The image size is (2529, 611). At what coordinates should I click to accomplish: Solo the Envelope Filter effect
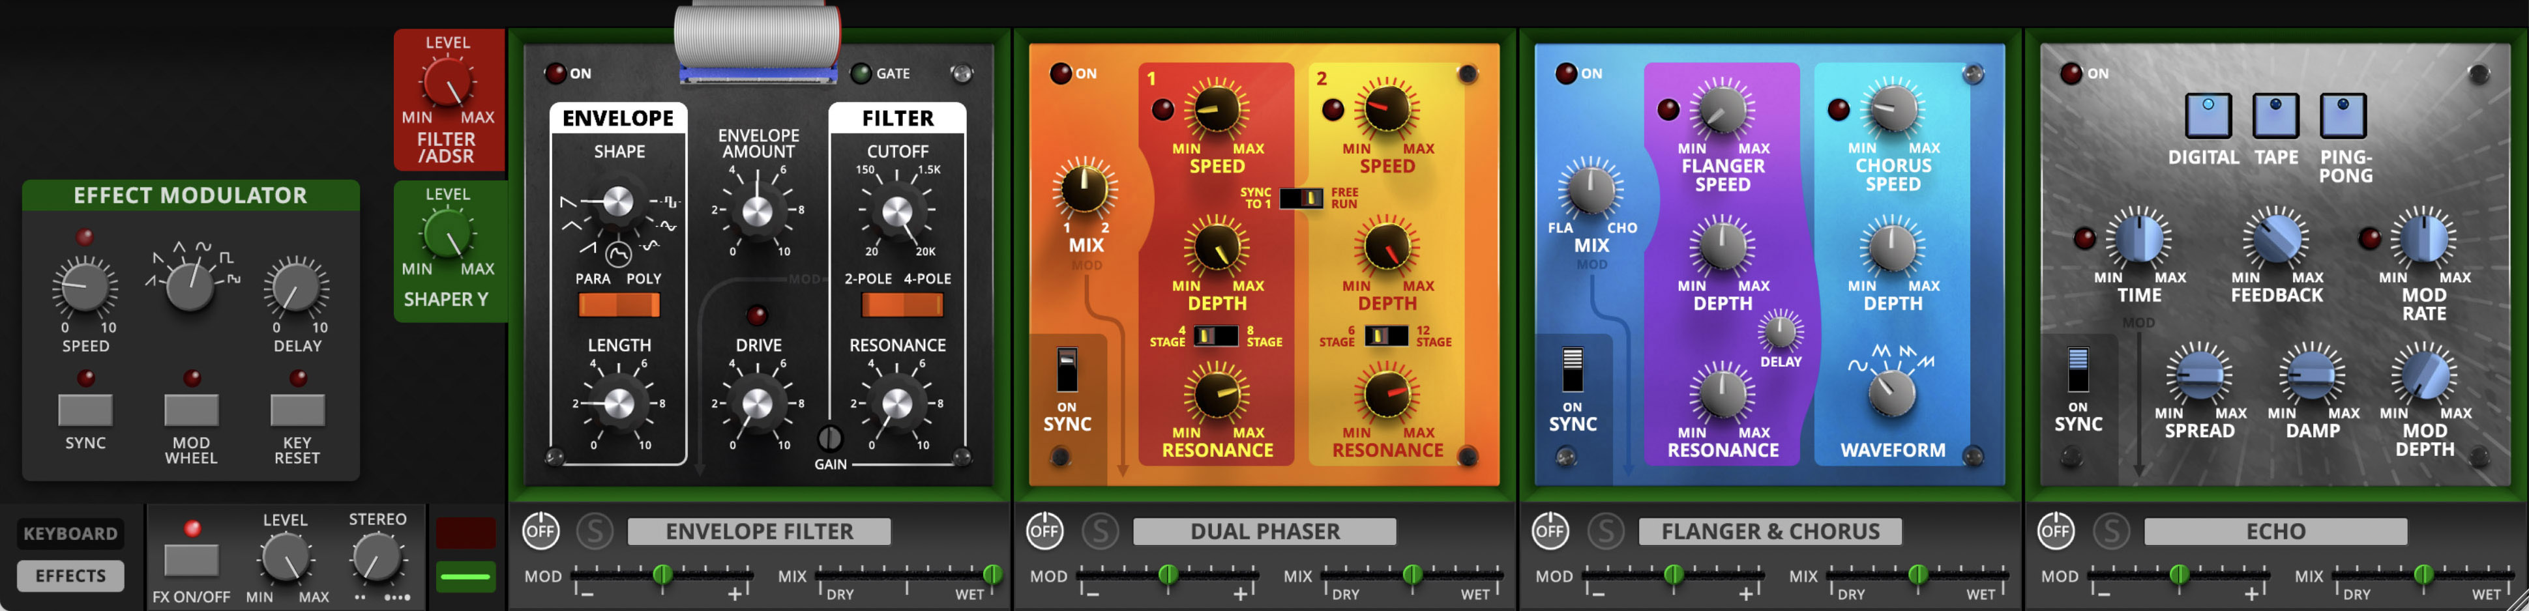tap(595, 531)
